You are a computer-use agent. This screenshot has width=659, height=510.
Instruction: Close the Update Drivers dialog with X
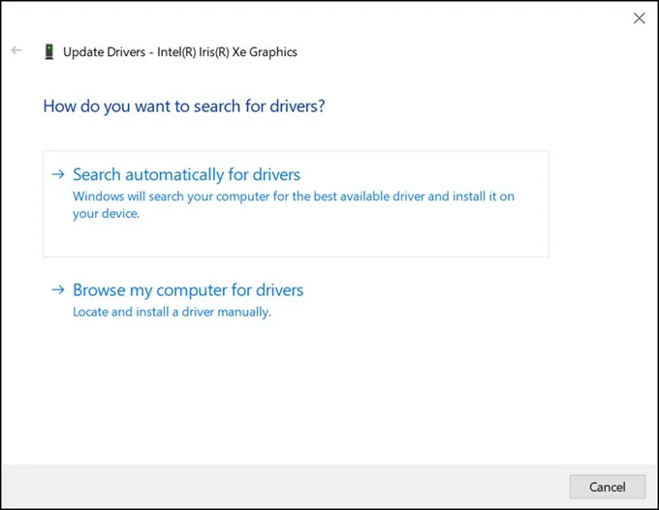[x=639, y=18]
